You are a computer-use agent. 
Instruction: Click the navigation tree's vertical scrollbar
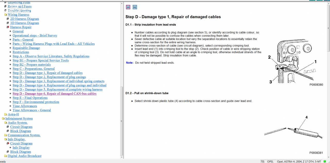(122, 80)
